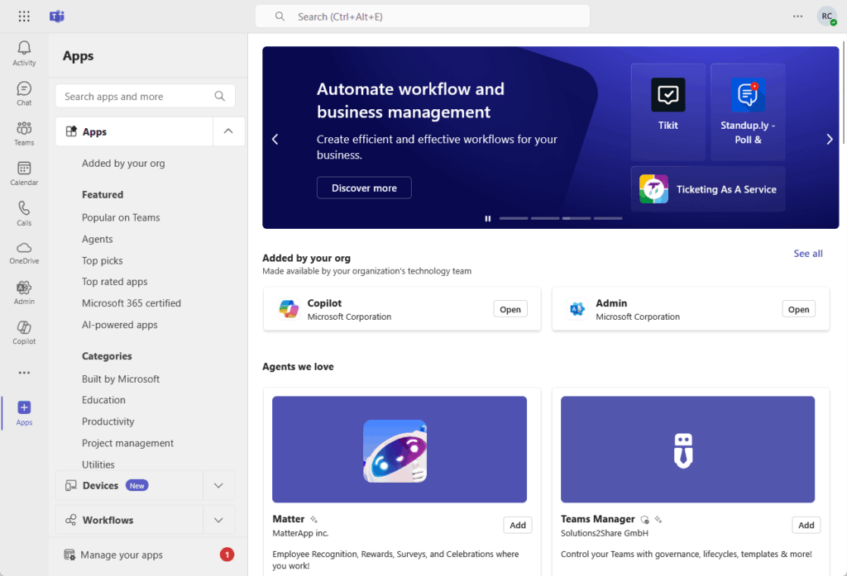Expand the Devices section chevron
The width and height of the screenshot is (847, 576).
pyautogui.click(x=218, y=485)
